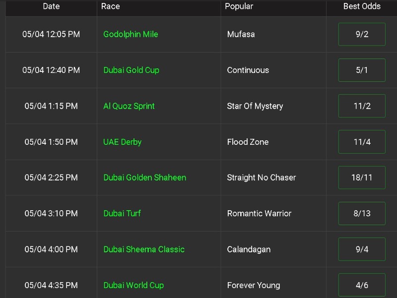Click the Race column header
This screenshot has height=298, width=397.
[110, 6]
